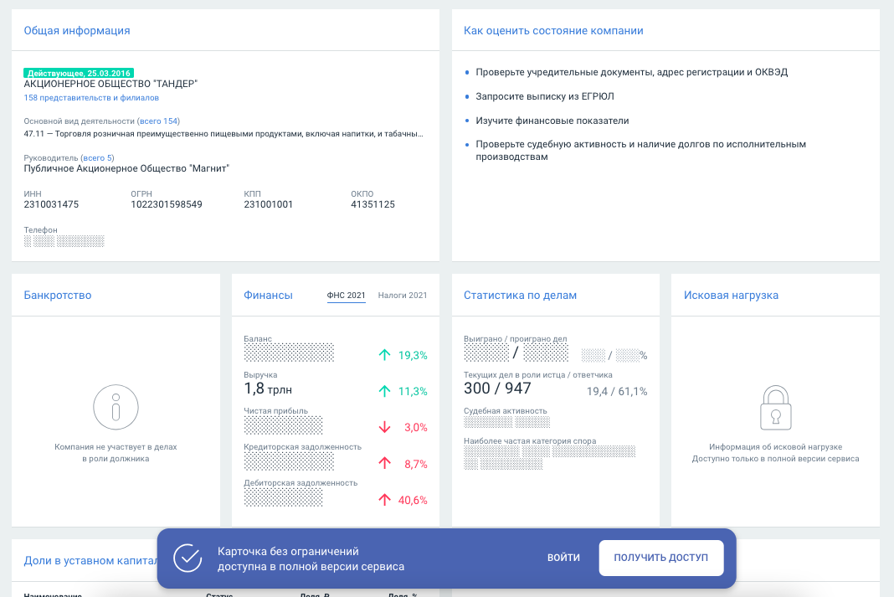Click the red up arrow next to 8,7%

click(x=385, y=463)
